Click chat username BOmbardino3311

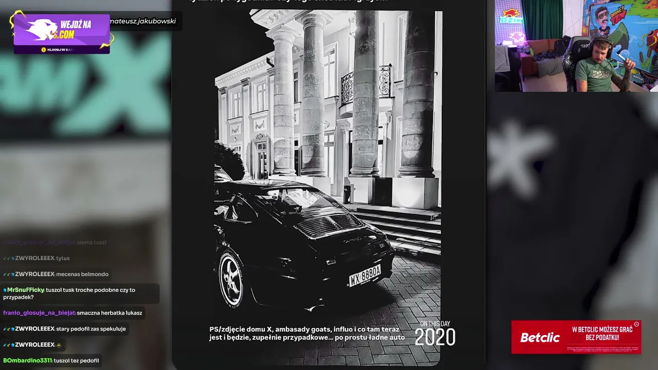(27, 361)
